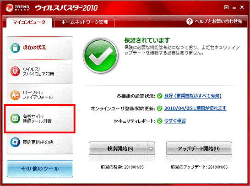Click status icon beside 各機能の設定状況

click(x=159, y=96)
